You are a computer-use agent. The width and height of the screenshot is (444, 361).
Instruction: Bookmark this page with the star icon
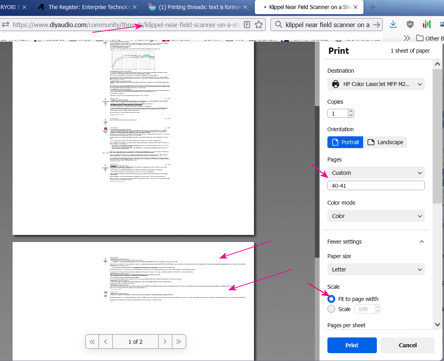[x=259, y=25]
